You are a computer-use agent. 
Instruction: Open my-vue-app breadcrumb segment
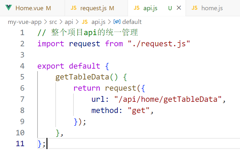point(25,22)
